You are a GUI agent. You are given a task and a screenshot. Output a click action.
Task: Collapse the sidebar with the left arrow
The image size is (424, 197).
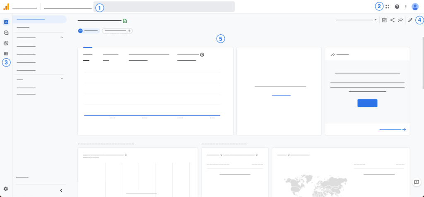(61, 190)
